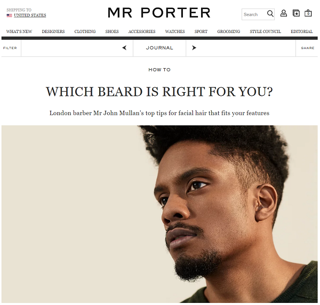
Task: Open the account profile icon
Action: point(284,13)
